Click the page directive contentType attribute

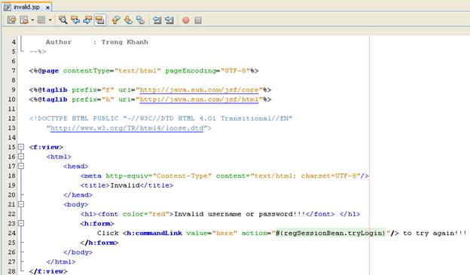(112, 71)
